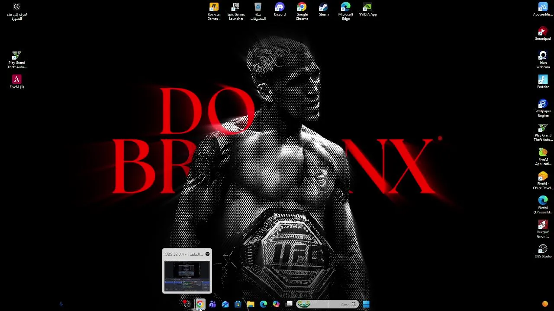The width and height of the screenshot is (554, 311).
Task: Open the Soundpad desktop shortcut
Action: point(543,34)
